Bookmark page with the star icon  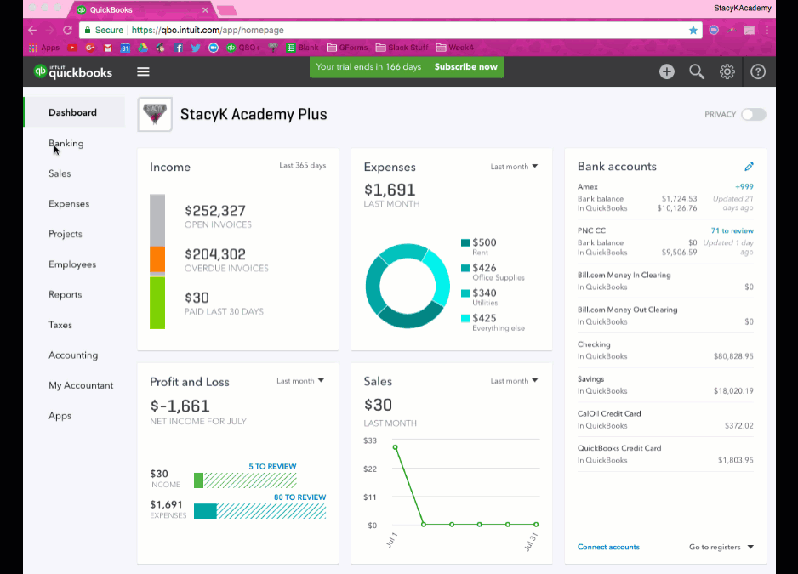[693, 30]
